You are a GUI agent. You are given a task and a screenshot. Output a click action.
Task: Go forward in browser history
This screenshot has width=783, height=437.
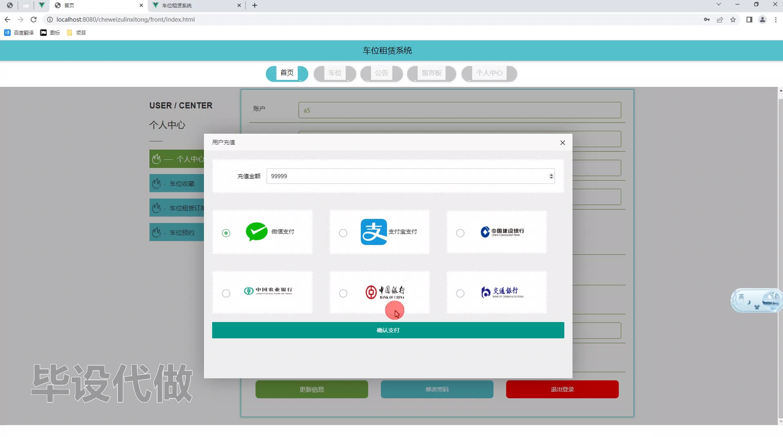(20, 20)
